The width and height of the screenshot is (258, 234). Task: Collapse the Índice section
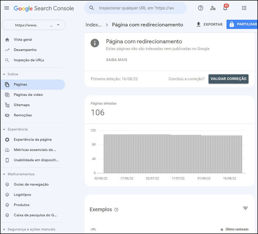[4, 74]
